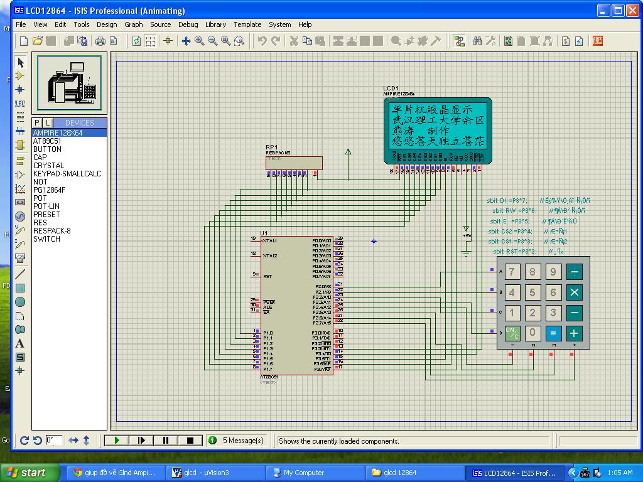This screenshot has width=643, height=482.
Task: Toggle the wire auto-router icon
Action: [460, 41]
